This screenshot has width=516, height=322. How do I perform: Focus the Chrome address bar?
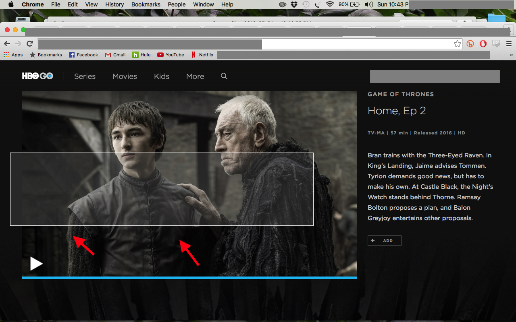[249, 44]
